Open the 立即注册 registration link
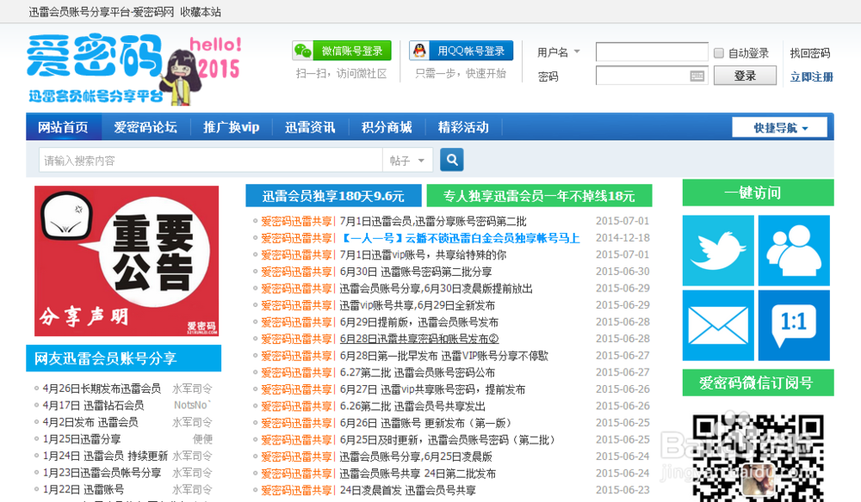The height and width of the screenshot is (502, 861). pos(813,77)
